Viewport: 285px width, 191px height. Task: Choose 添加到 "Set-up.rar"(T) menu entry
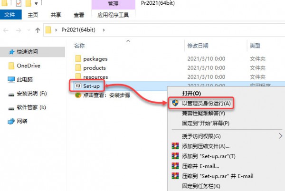(209, 156)
